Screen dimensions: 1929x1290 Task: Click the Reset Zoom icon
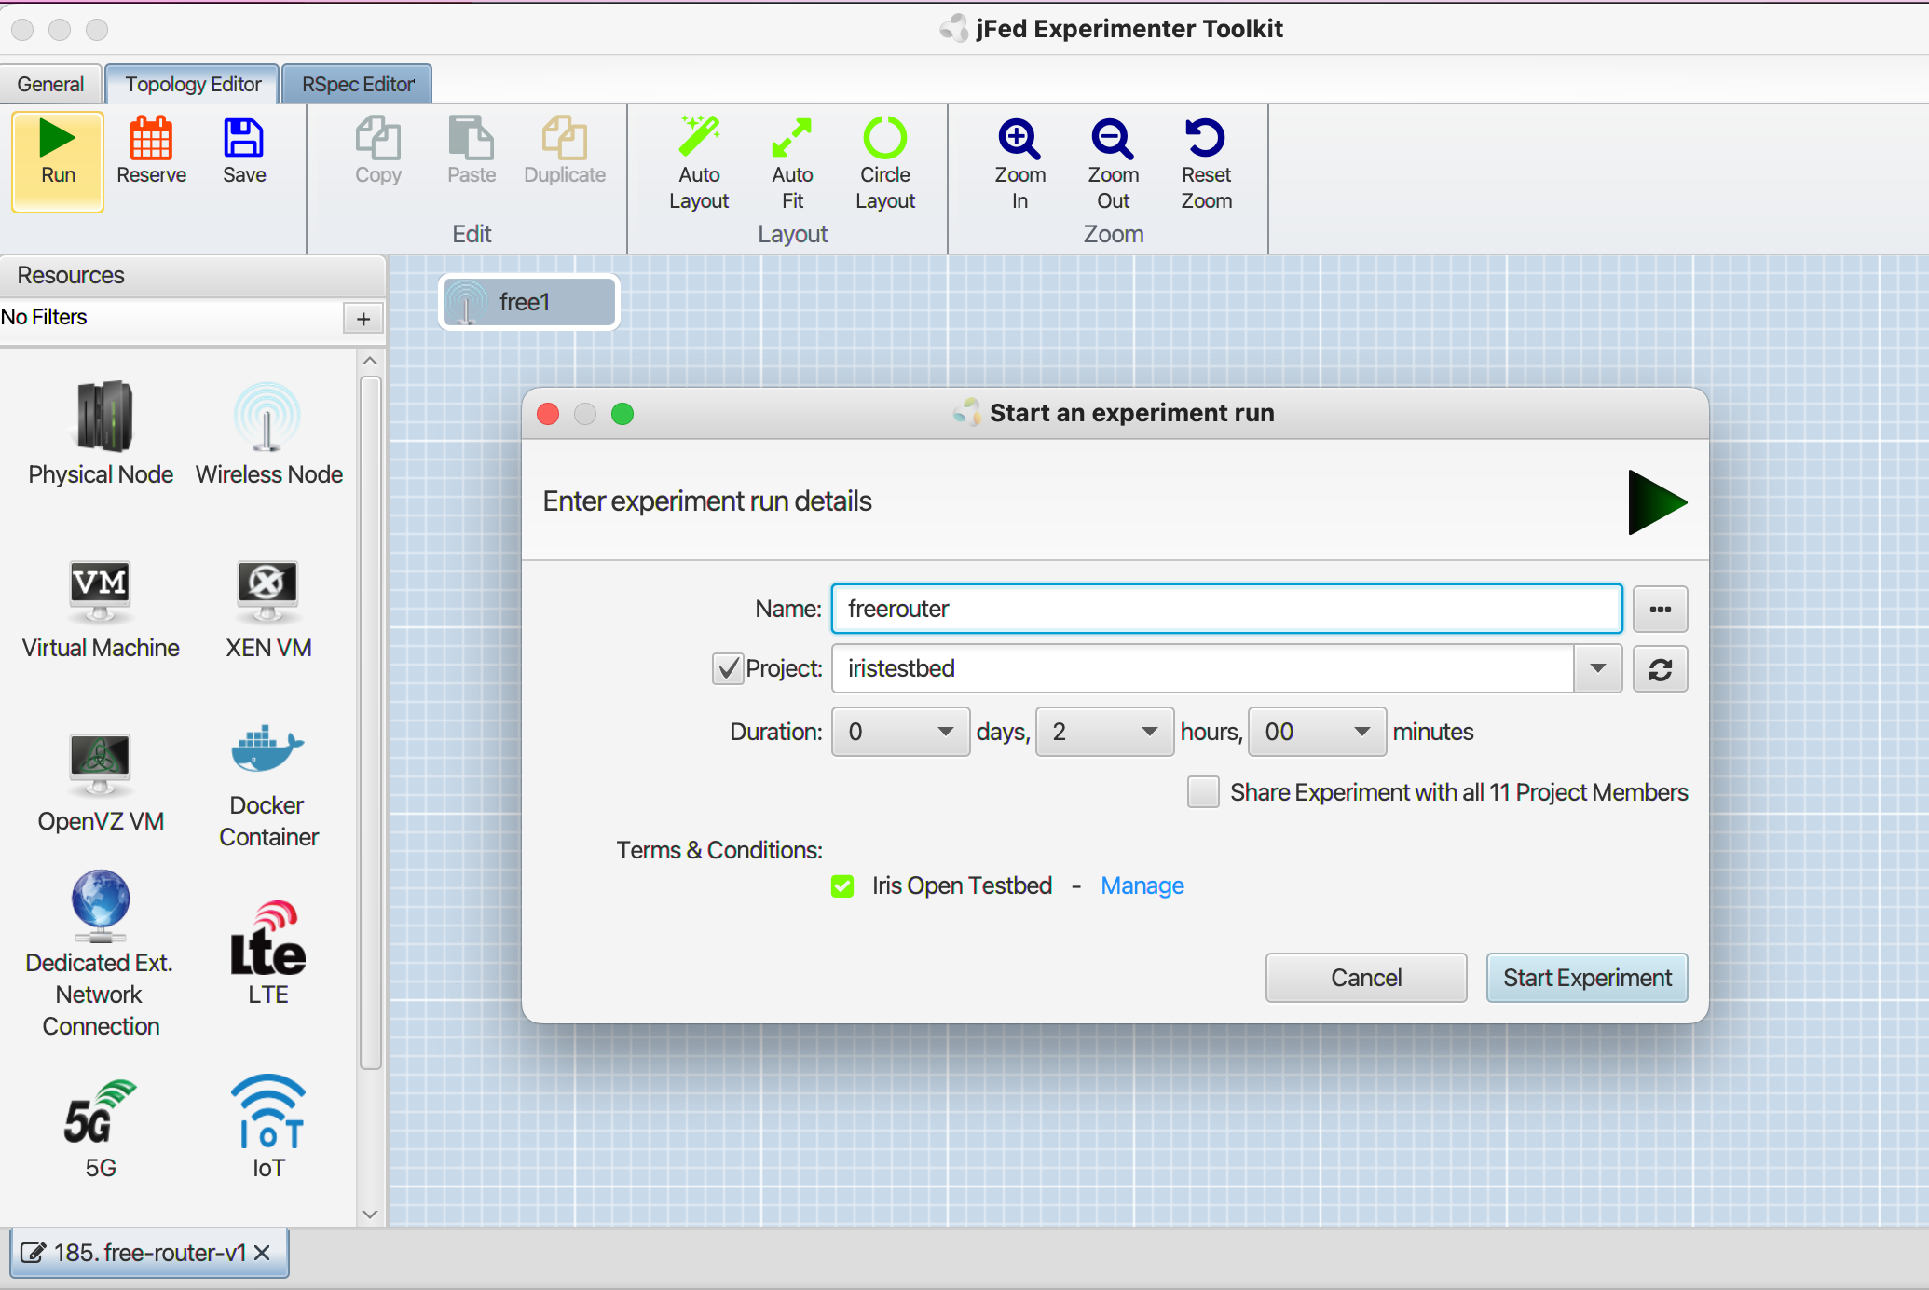(x=1206, y=138)
